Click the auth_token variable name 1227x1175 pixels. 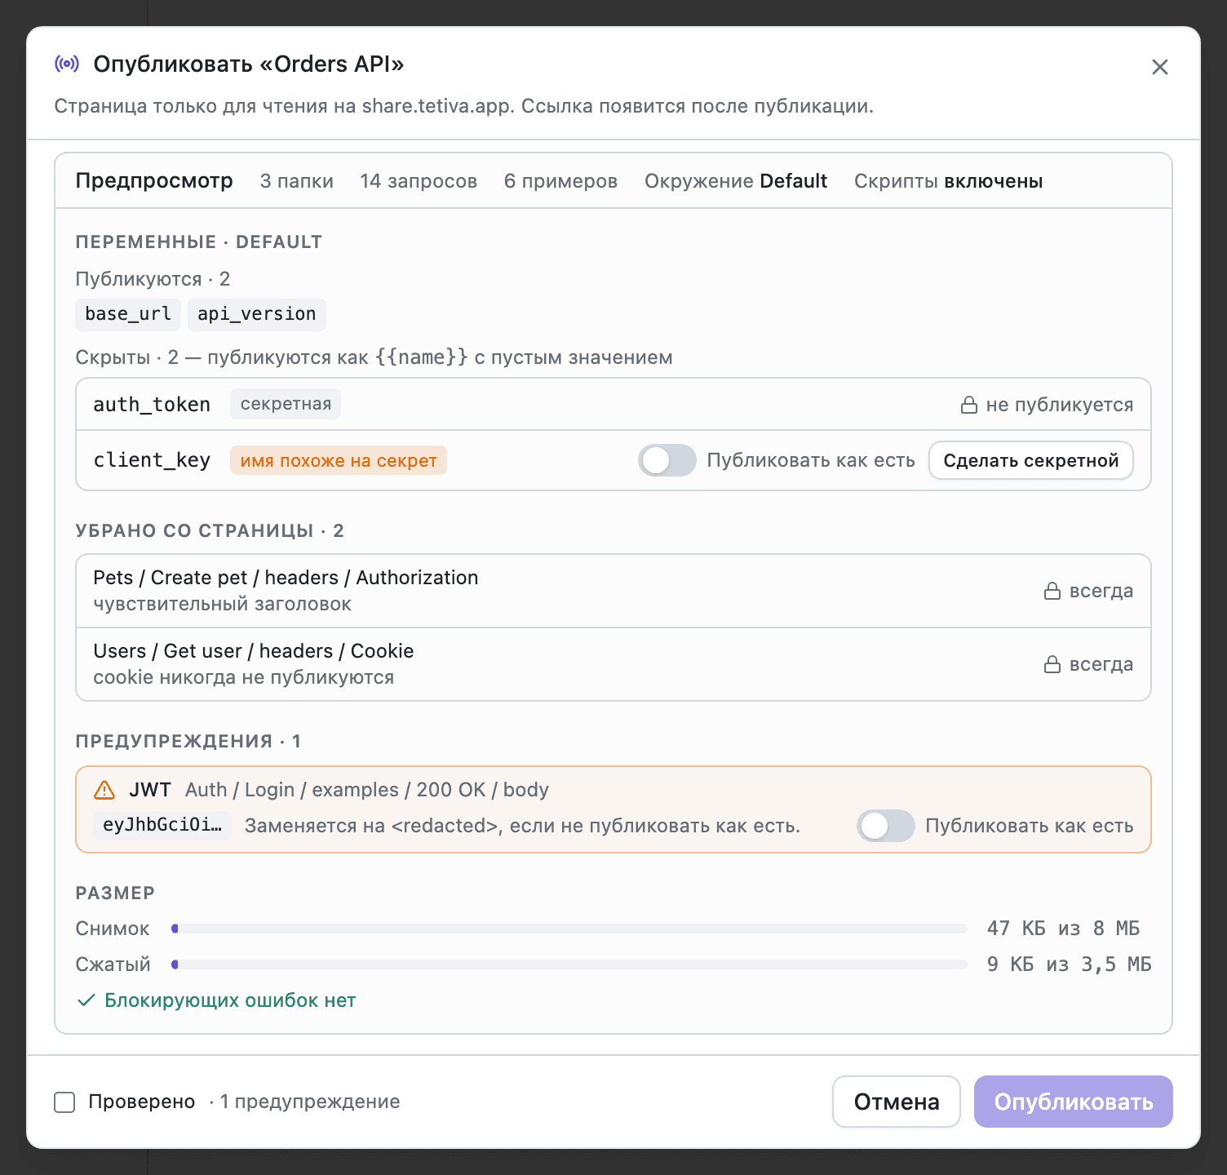(152, 405)
